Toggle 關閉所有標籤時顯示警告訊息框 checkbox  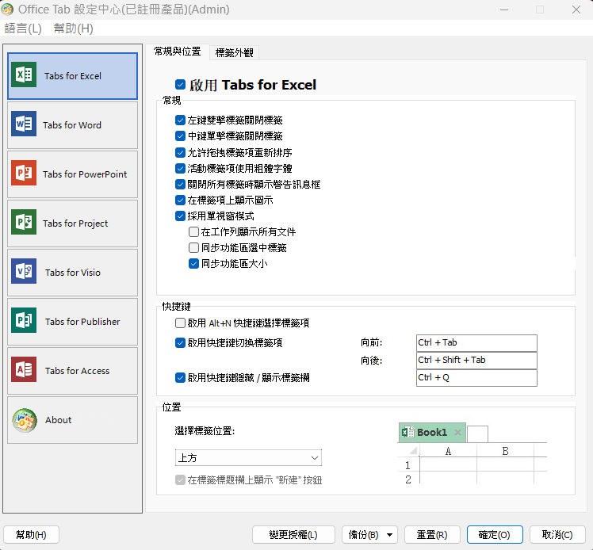pyautogui.click(x=180, y=184)
